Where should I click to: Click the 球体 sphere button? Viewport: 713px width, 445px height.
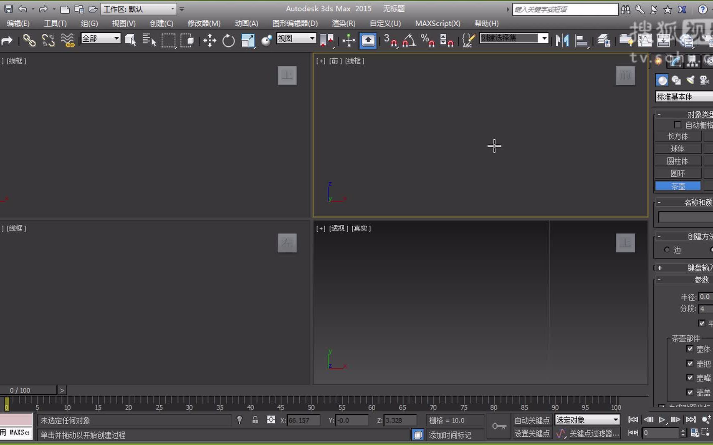[677, 148]
